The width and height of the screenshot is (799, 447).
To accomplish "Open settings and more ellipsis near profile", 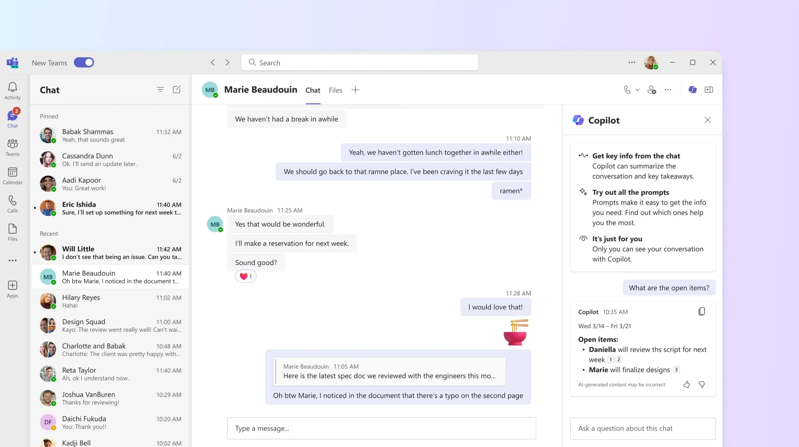I will 632,63.
